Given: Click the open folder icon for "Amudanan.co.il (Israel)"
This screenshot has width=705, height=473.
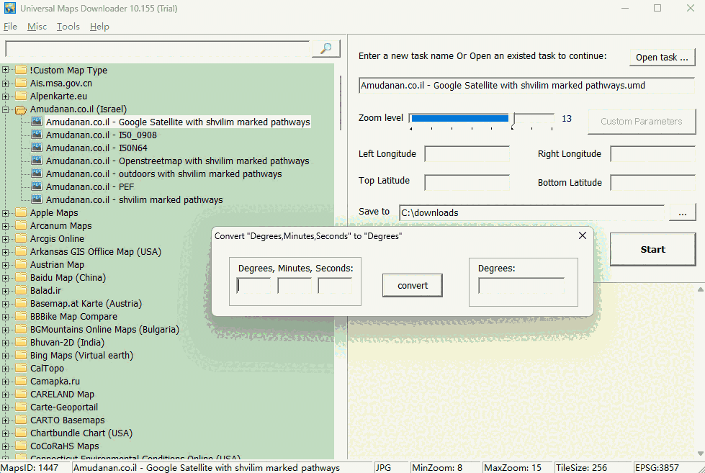Looking at the screenshot, I should [x=21, y=109].
